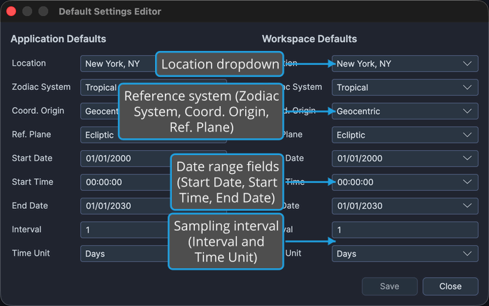Open Workspace Ref. Plane dropdown showing Ecliptic

click(x=404, y=135)
